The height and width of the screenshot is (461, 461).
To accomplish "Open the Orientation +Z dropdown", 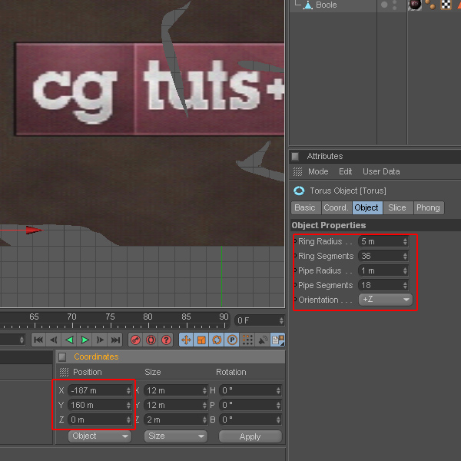I will [x=386, y=300].
